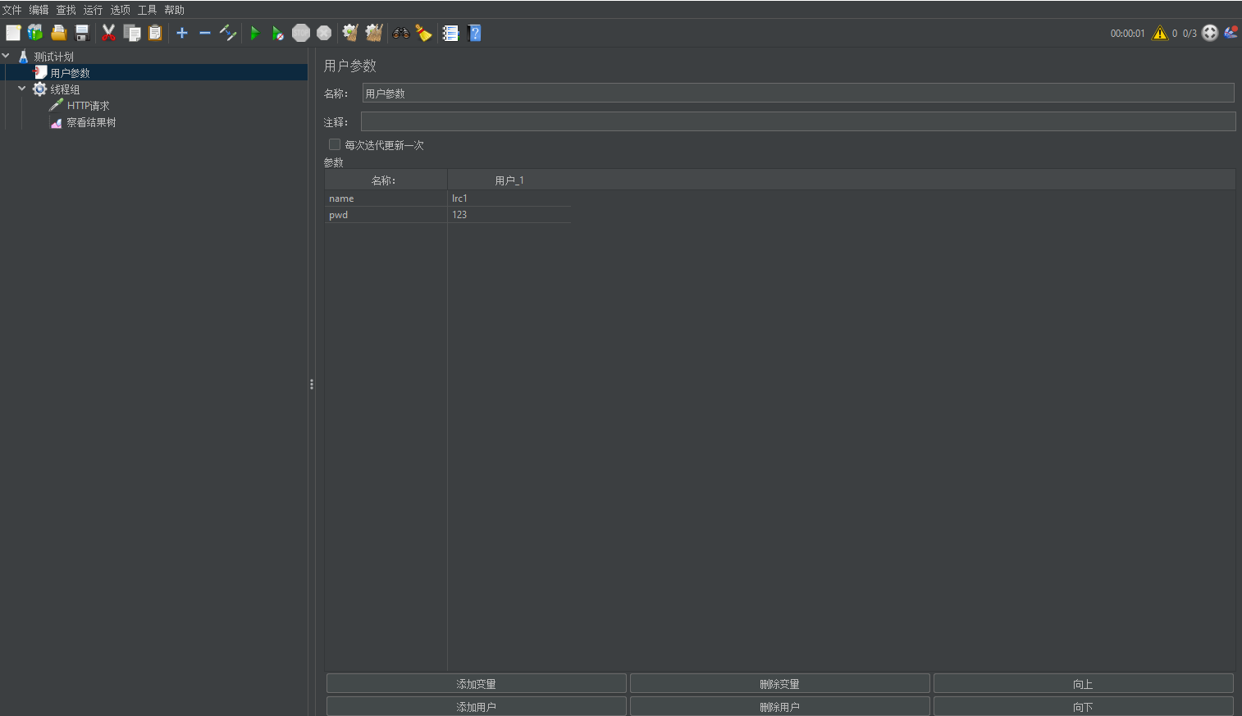Click the 察看结果树 chart icon in tree

click(56, 122)
